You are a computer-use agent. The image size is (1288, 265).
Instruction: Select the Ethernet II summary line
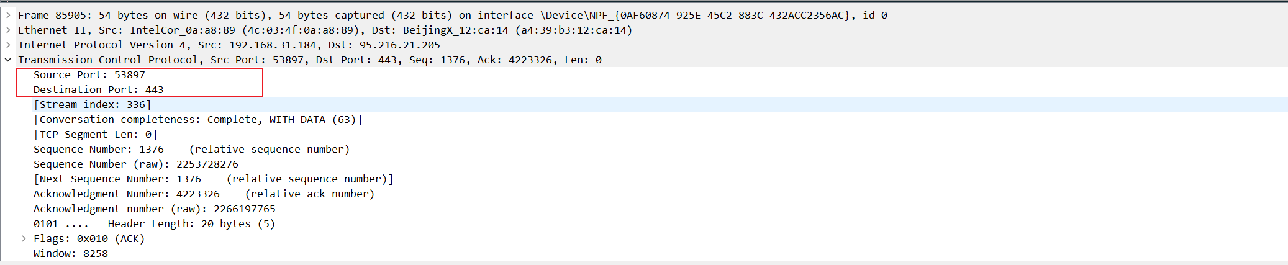644,30
